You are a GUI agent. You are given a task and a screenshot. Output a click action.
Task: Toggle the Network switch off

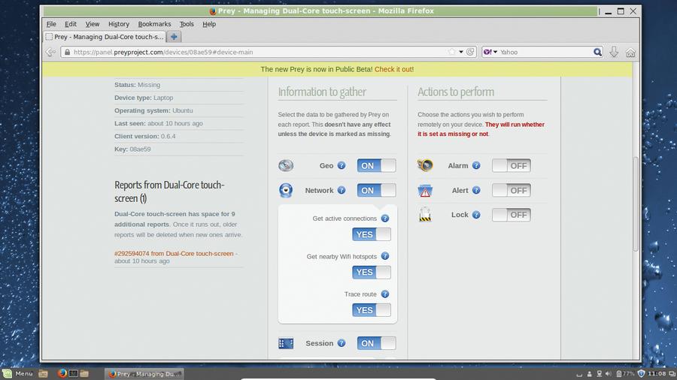click(x=376, y=190)
